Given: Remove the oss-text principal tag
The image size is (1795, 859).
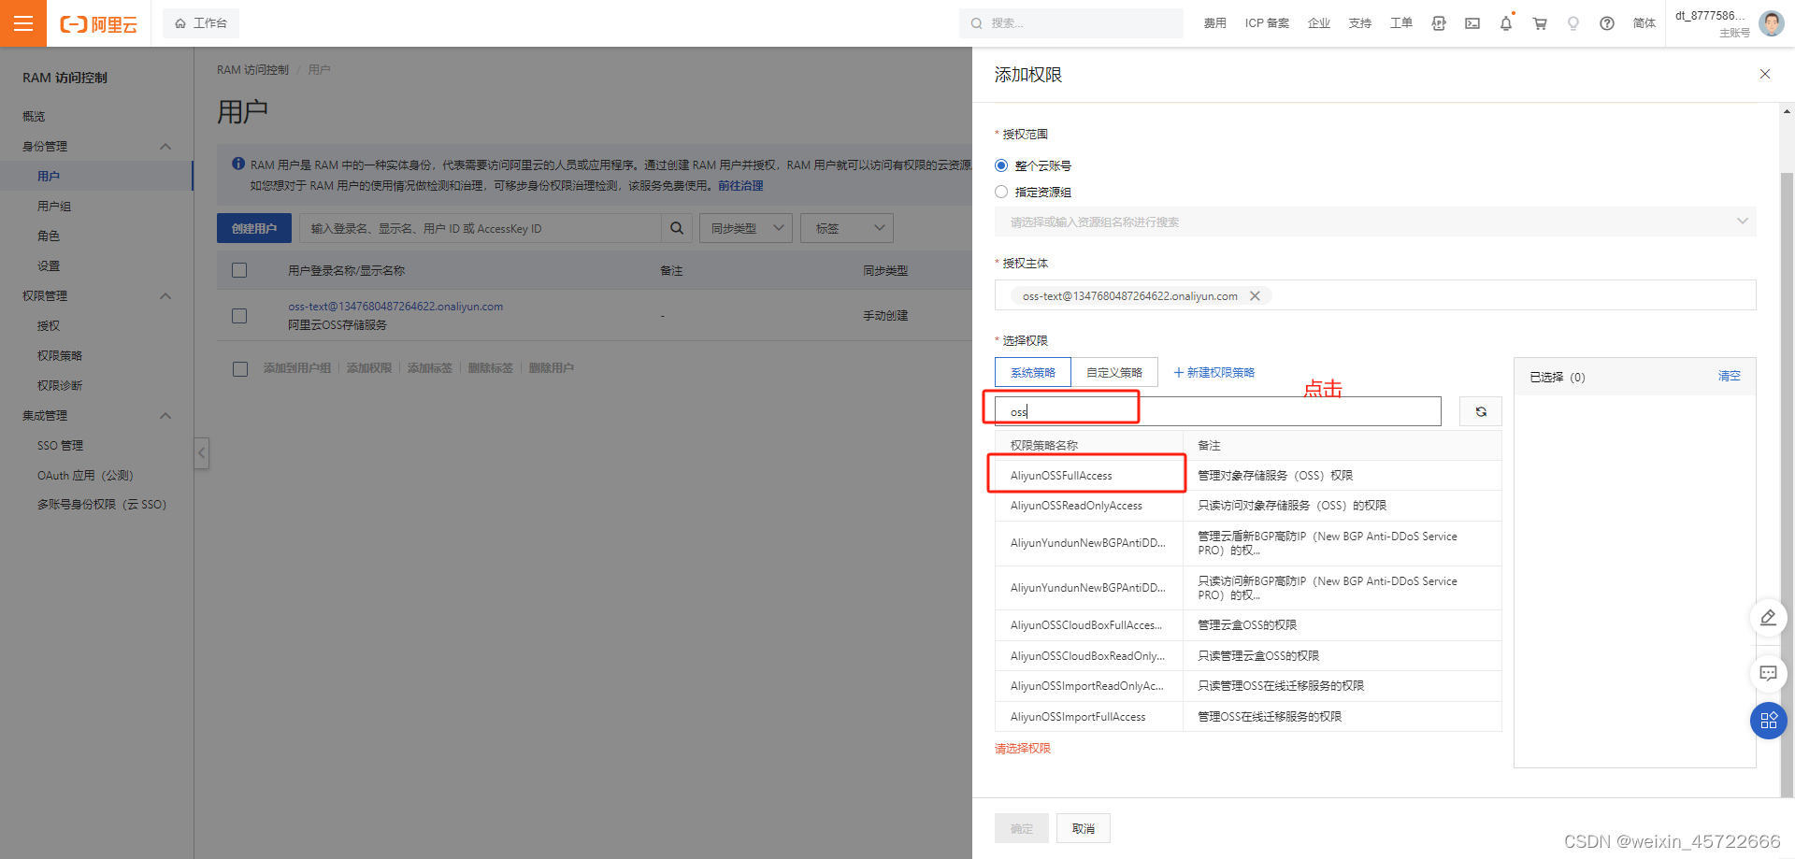Looking at the screenshot, I should point(1256,296).
